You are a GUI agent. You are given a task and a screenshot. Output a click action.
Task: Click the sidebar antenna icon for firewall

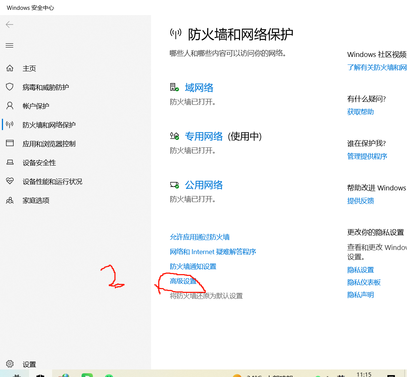[x=10, y=125]
